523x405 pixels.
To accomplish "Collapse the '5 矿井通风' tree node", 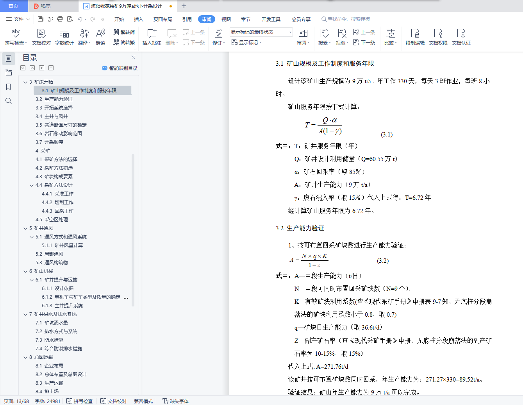I will point(25,228).
